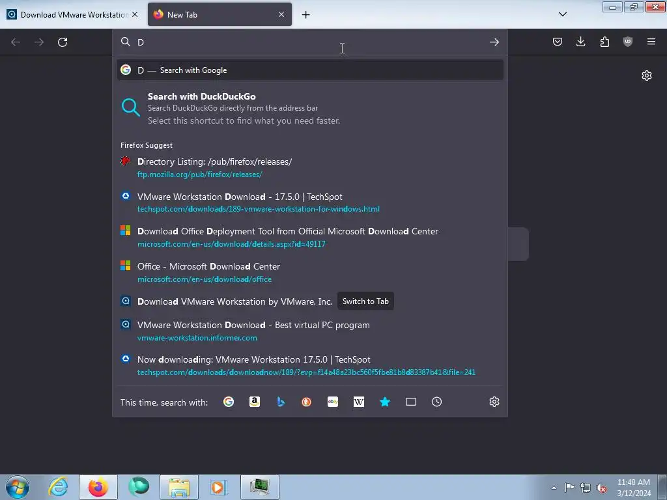Select the 'D — Search with Google' suggestion
Screen dimensions: 667x500
(309, 70)
